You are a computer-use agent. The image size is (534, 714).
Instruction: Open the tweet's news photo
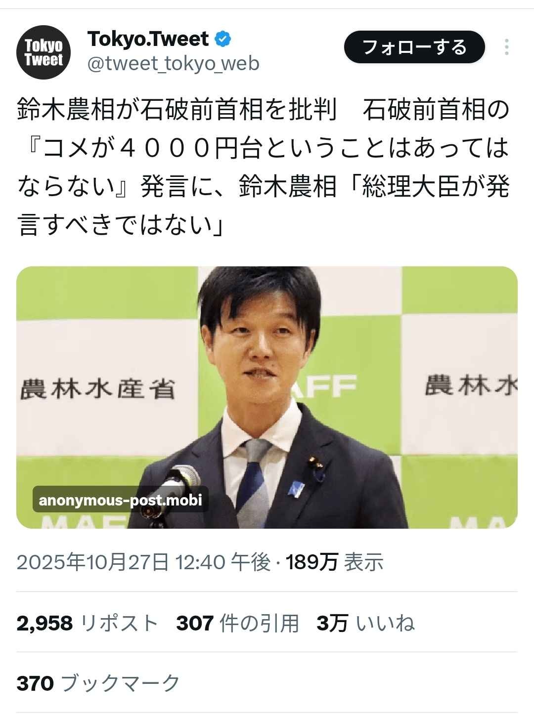267,397
